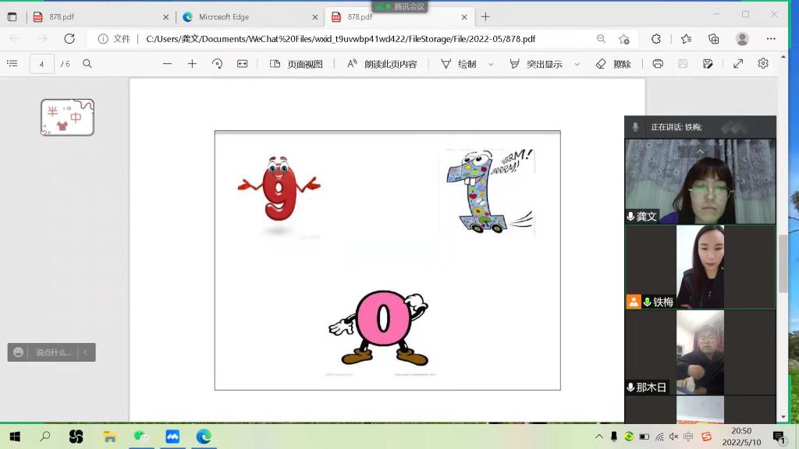Open a new browser tab
This screenshot has width=799, height=449.
[485, 16]
